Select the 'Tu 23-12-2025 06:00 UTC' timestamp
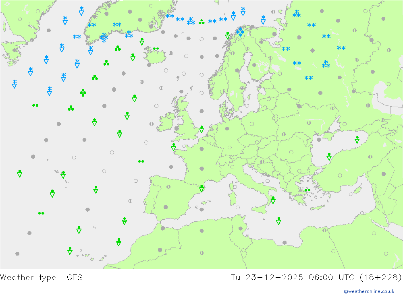The image size is (403, 295). [x=292, y=277]
